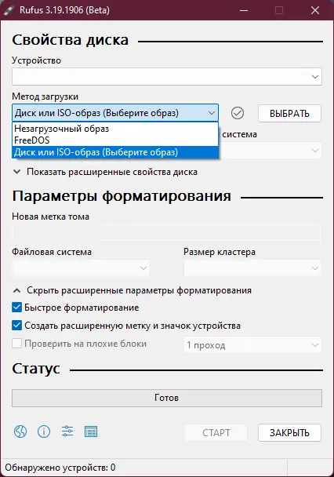Open the Устройство device dropdown
Screen dimensions: 334x477
click(x=167, y=76)
